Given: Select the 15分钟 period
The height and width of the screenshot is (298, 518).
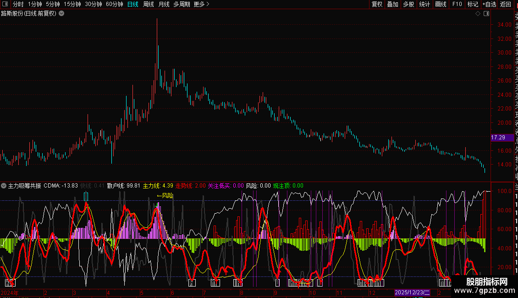Looking at the screenshot, I should click(72, 4).
